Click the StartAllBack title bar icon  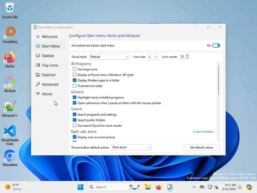(35, 27)
